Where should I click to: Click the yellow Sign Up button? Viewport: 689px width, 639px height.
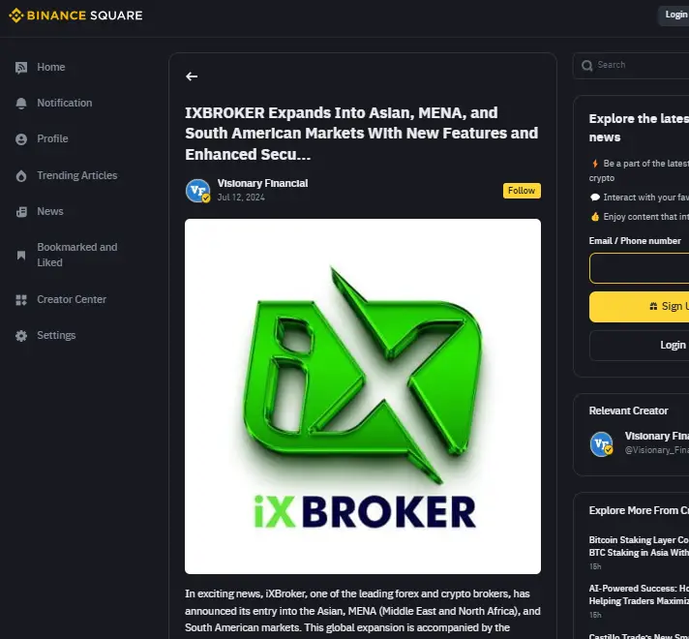pyautogui.click(x=639, y=307)
